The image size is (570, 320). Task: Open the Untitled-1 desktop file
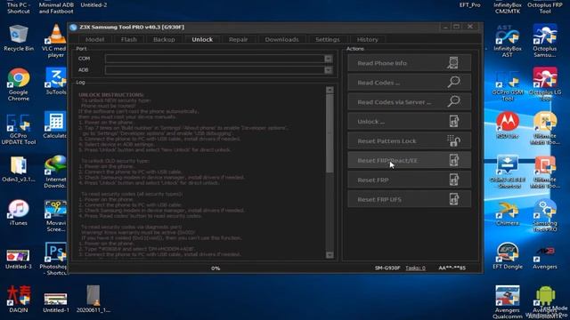coord(55,302)
